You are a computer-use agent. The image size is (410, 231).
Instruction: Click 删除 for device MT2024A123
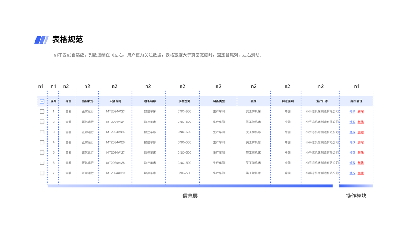[x=360, y=112]
